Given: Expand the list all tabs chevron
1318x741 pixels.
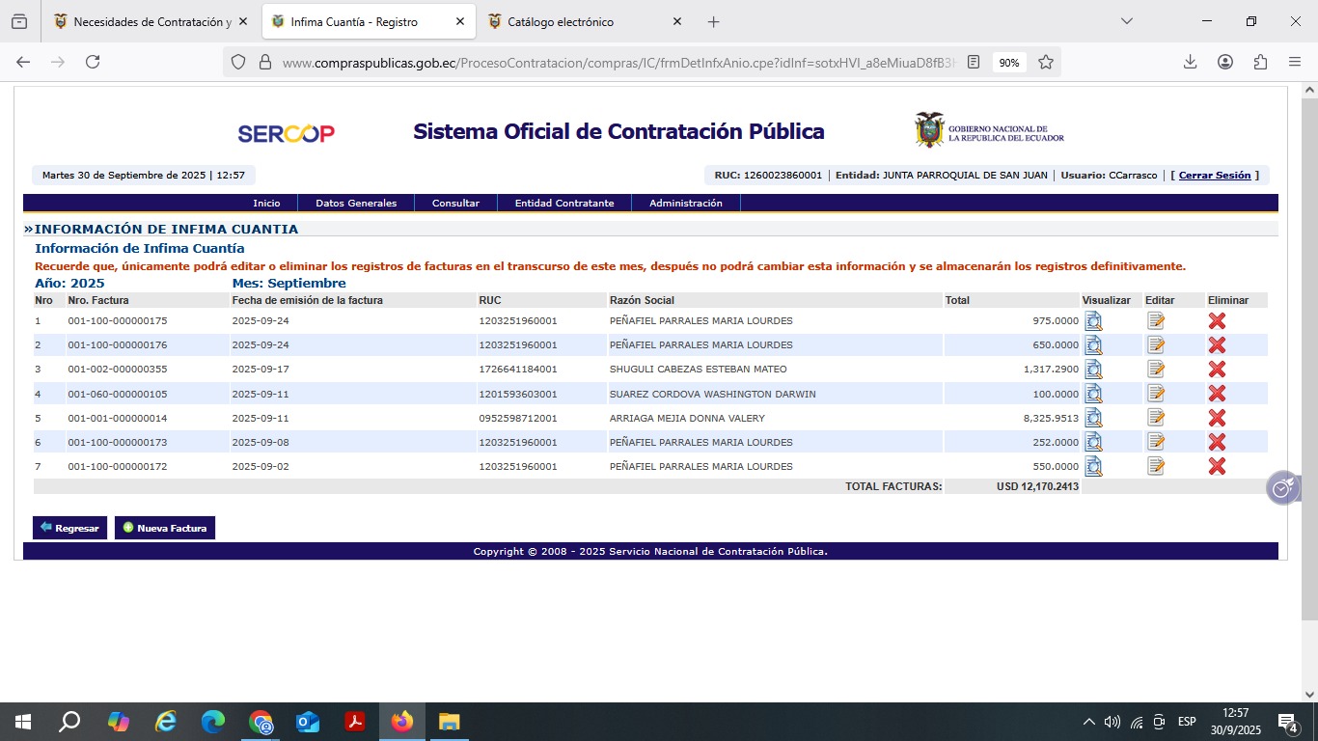Looking at the screenshot, I should click(x=1126, y=21).
